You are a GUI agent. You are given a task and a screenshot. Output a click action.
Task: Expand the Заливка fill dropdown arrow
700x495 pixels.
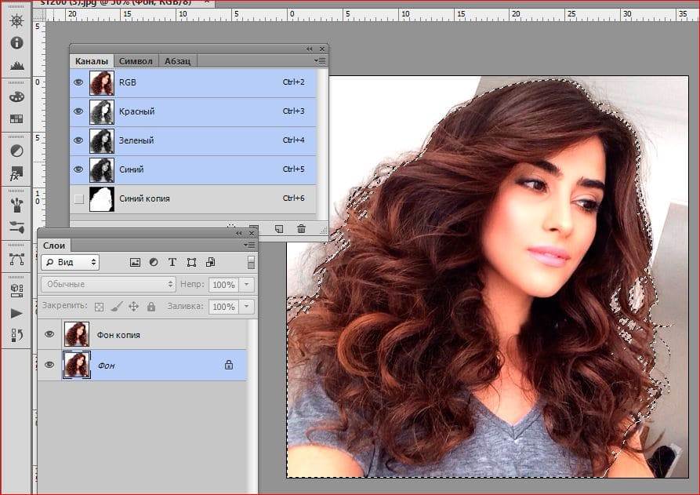click(x=247, y=307)
